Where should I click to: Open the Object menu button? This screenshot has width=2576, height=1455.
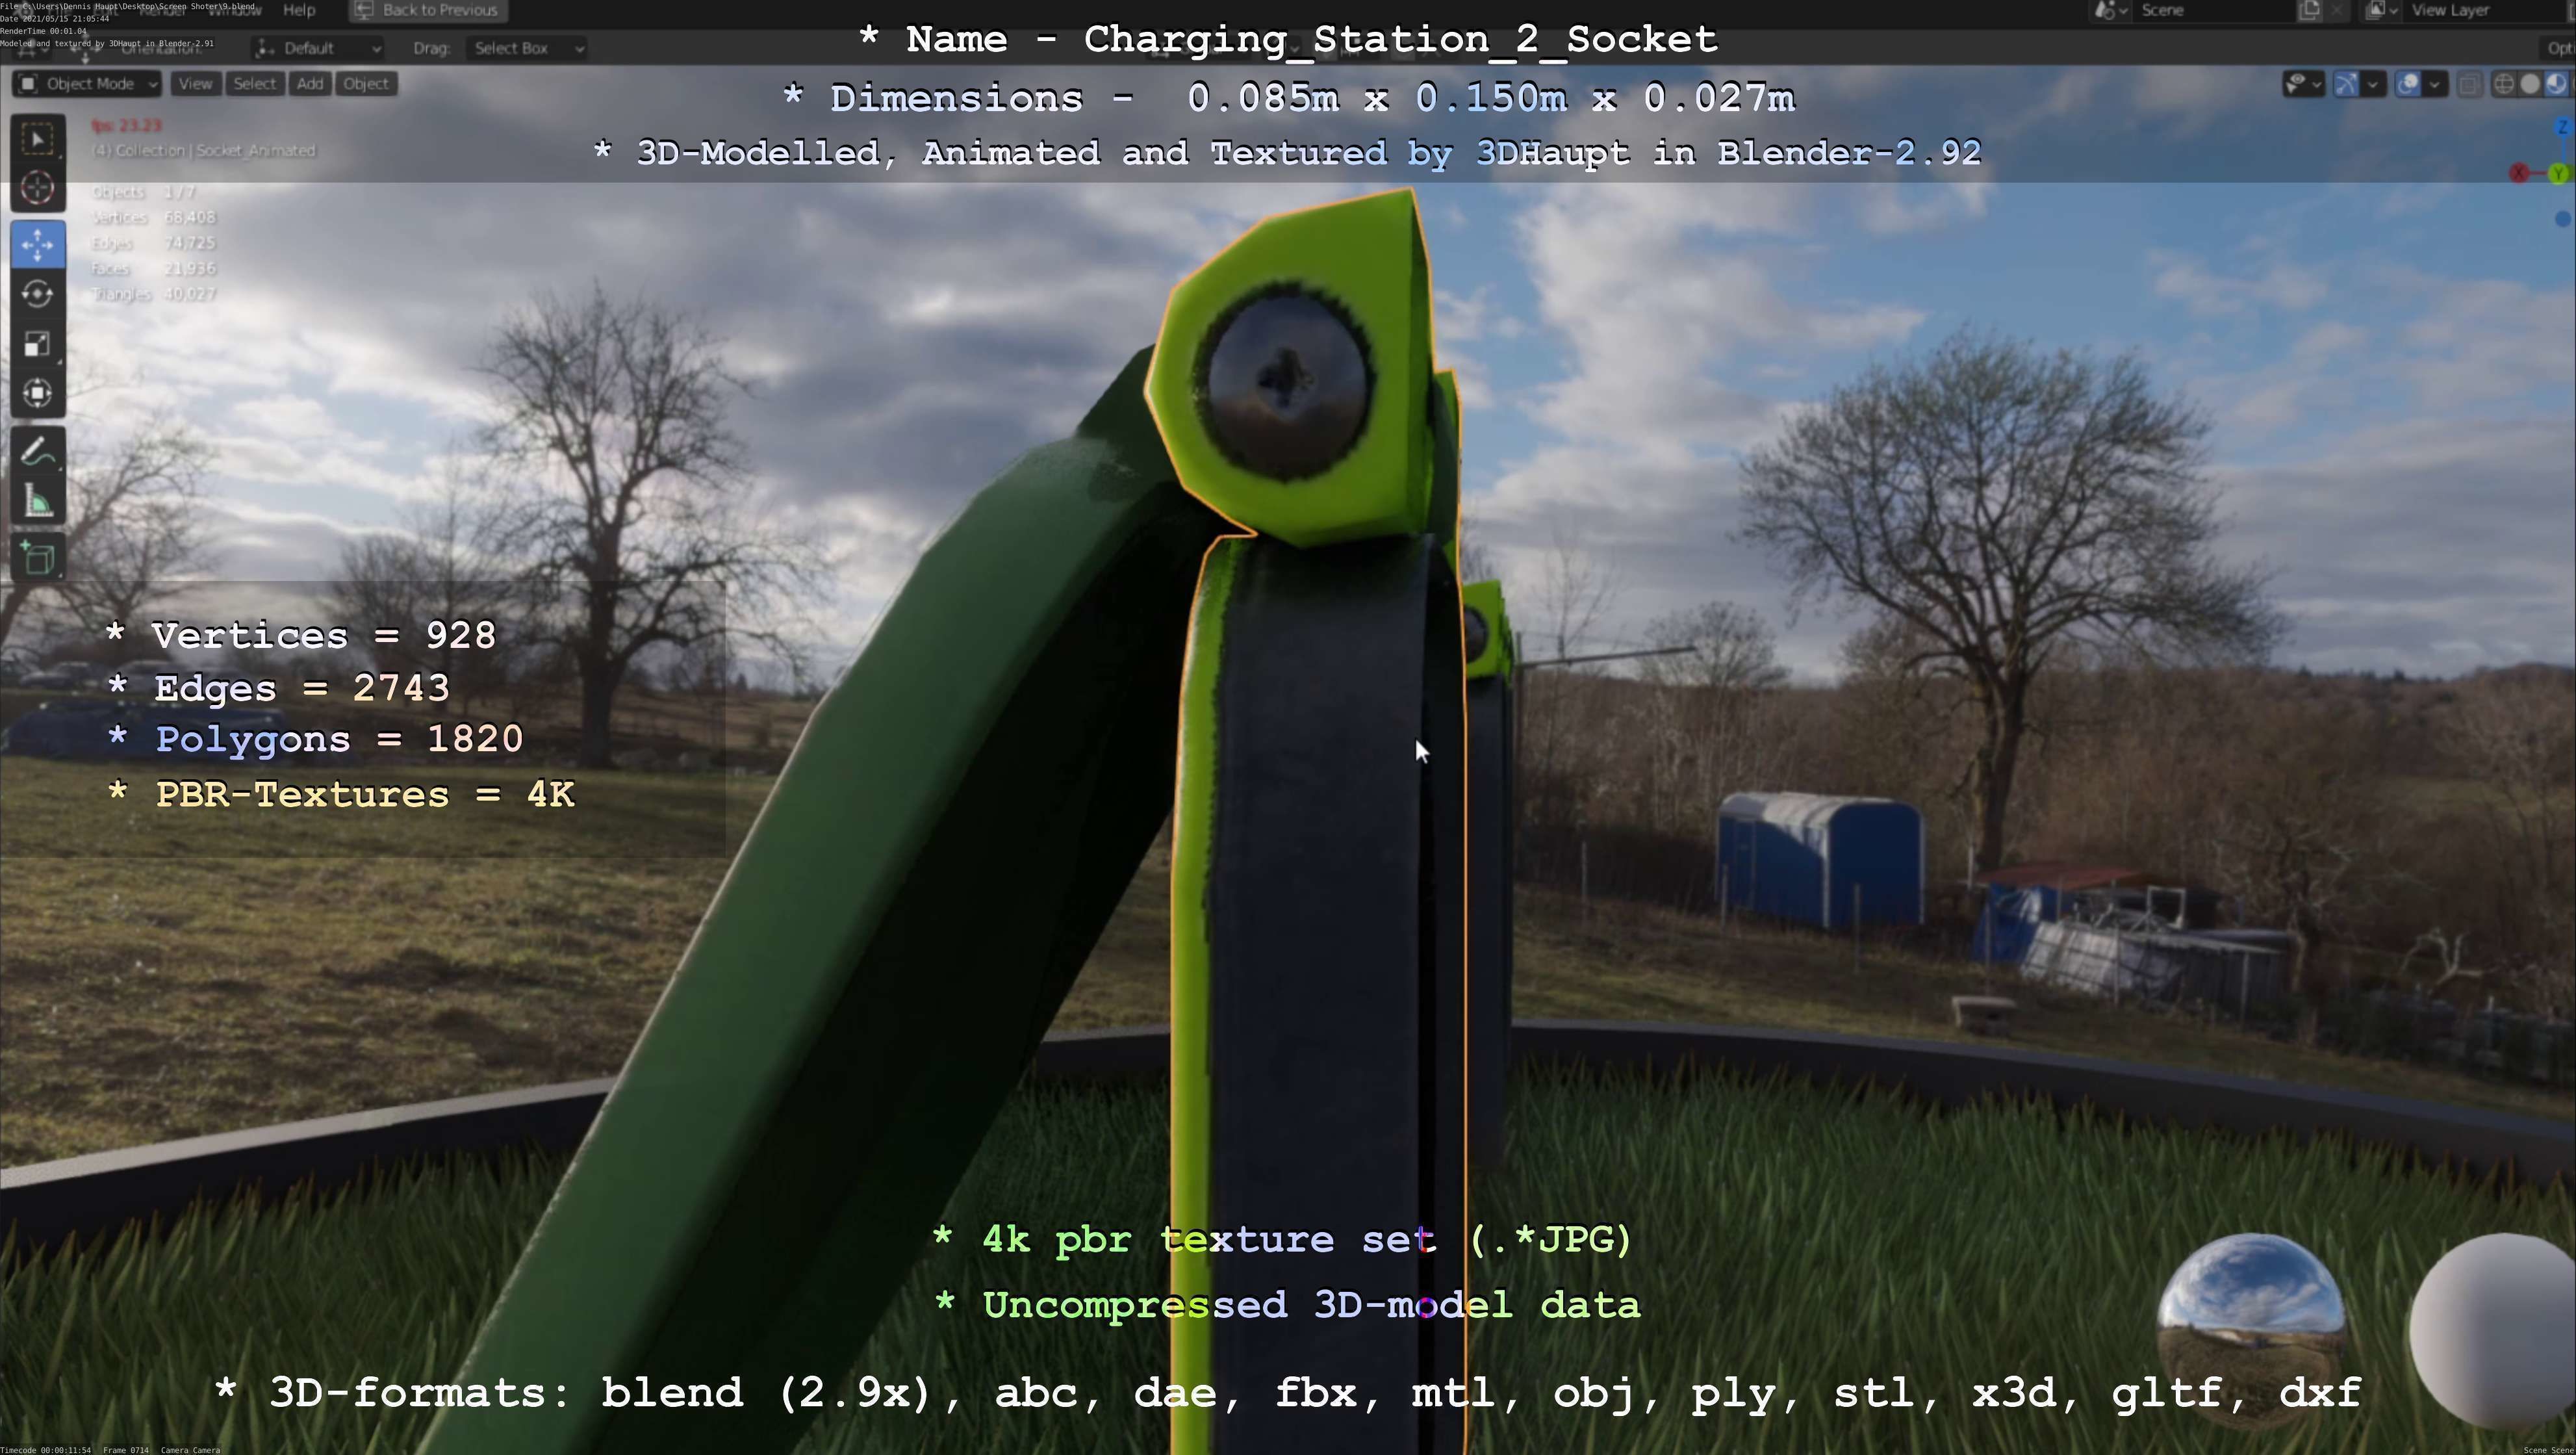366,84
